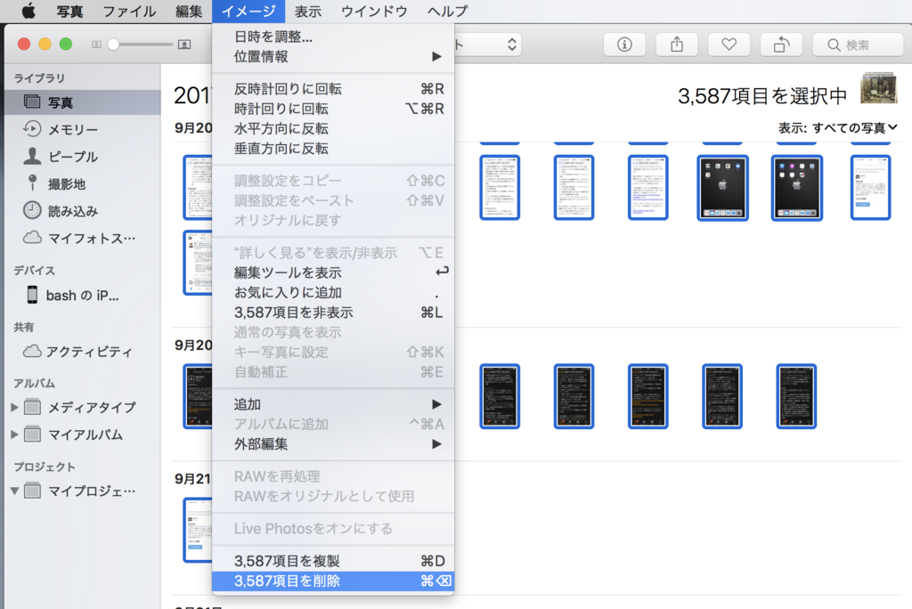
Task: Click the マイアルバム folder icon
Action: tap(33, 434)
